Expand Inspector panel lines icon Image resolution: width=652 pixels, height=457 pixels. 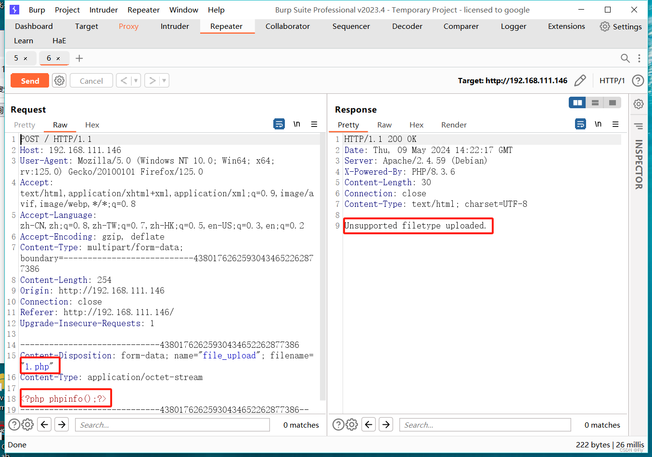(x=639, y=126)
